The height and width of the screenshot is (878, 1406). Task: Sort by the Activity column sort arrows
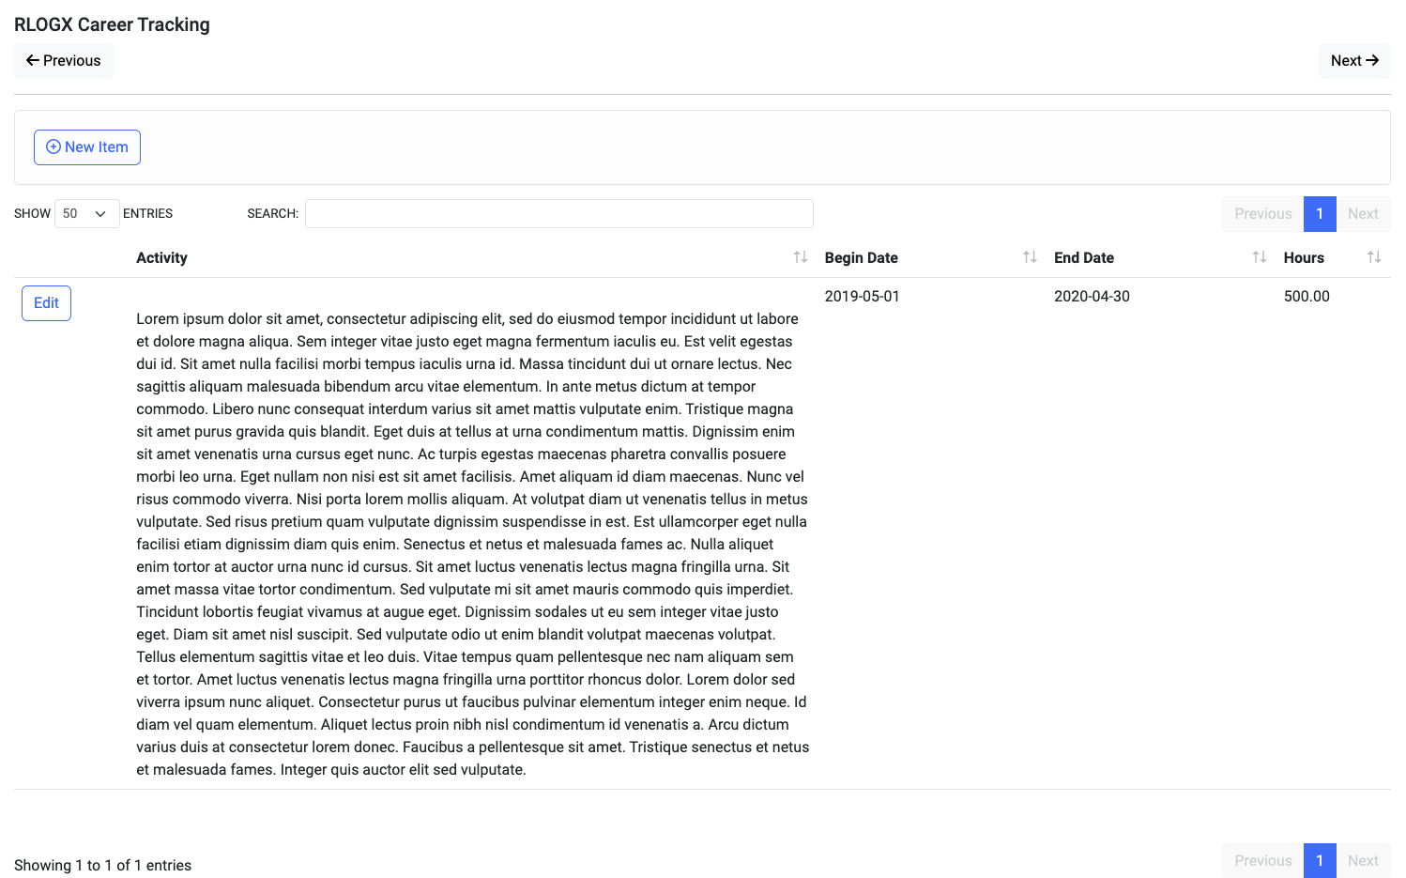coord(800,257)
